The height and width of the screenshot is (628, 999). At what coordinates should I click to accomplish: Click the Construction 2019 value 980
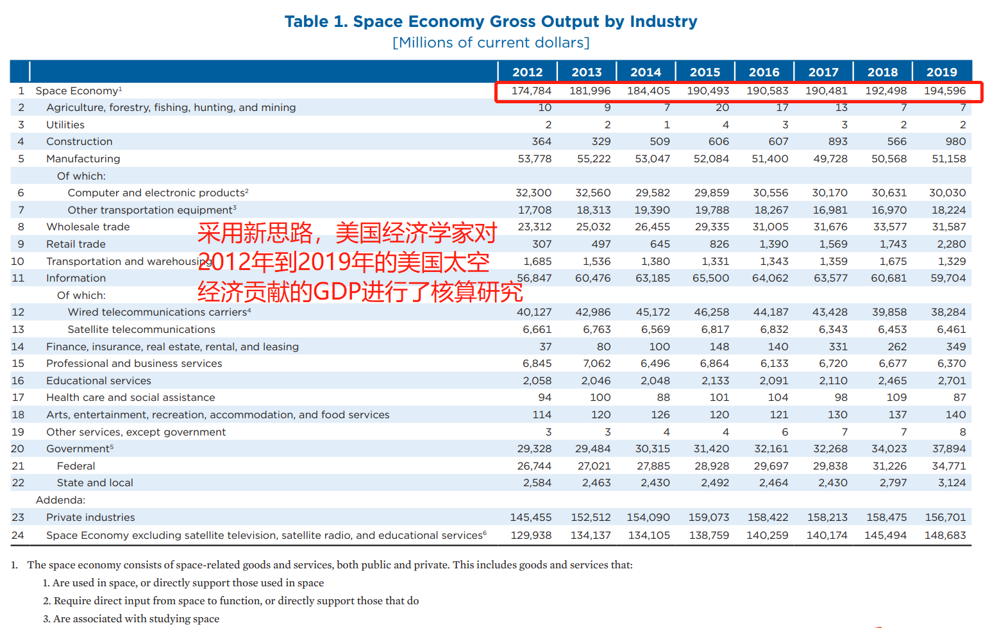[955, 142]
